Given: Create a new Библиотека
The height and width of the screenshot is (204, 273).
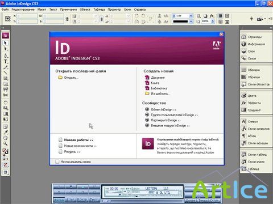Looking at the screenshot, I should 159,88.
